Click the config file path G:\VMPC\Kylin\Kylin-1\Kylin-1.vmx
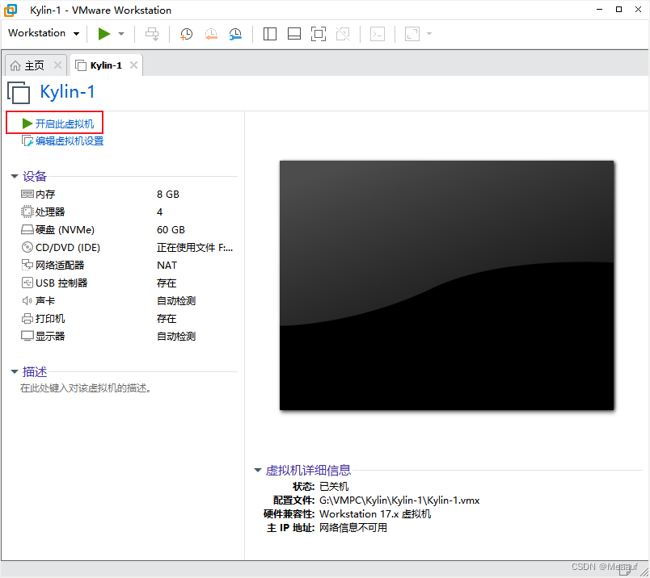This screenshot has height=578, width=650. 399,501
